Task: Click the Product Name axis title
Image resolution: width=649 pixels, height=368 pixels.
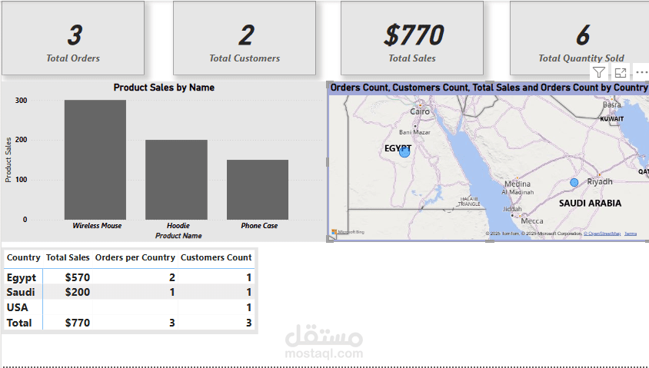Action: click(178, 236)
